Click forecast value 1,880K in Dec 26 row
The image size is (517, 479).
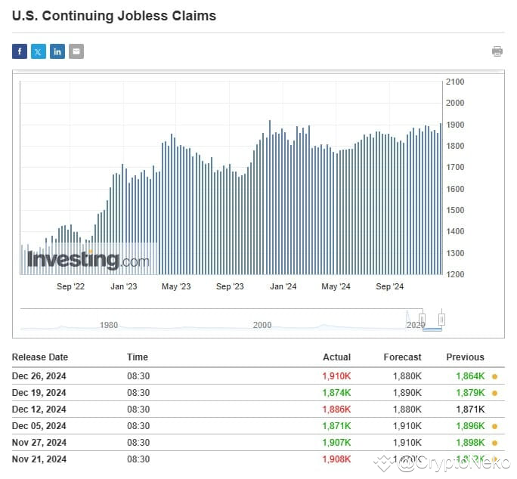click(x=407, y=376)
